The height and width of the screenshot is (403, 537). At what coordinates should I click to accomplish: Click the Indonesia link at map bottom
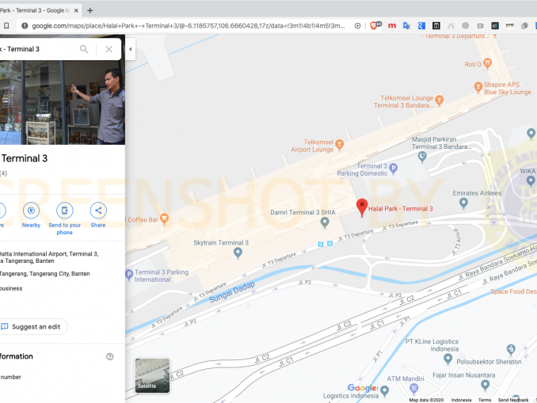[461, 400]
